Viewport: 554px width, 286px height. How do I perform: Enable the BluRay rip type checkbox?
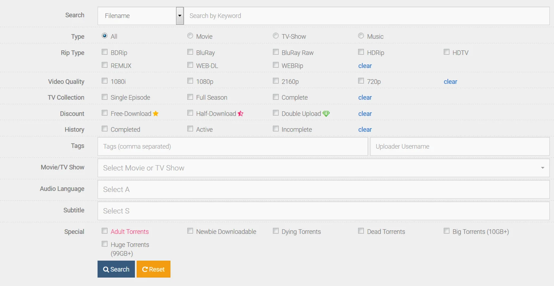point(190,52)
